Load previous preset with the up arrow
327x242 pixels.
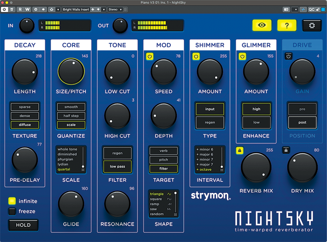[93, 9]
